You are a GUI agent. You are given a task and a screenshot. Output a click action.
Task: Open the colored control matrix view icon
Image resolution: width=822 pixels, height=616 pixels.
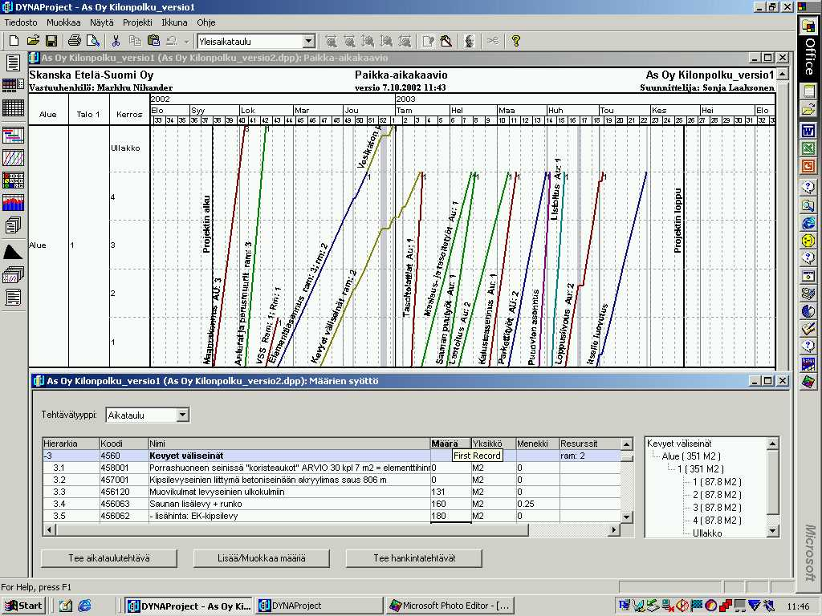[x=13, y=180]
